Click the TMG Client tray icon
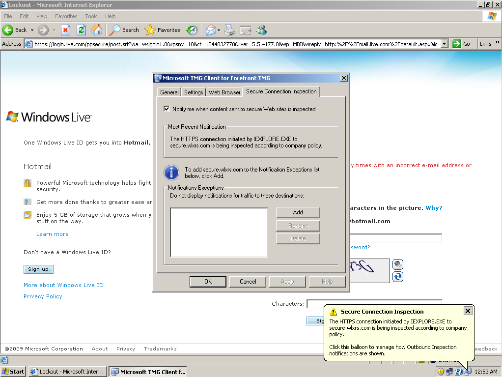The width and height of the screenshot is (502, 377). (468, 372)
